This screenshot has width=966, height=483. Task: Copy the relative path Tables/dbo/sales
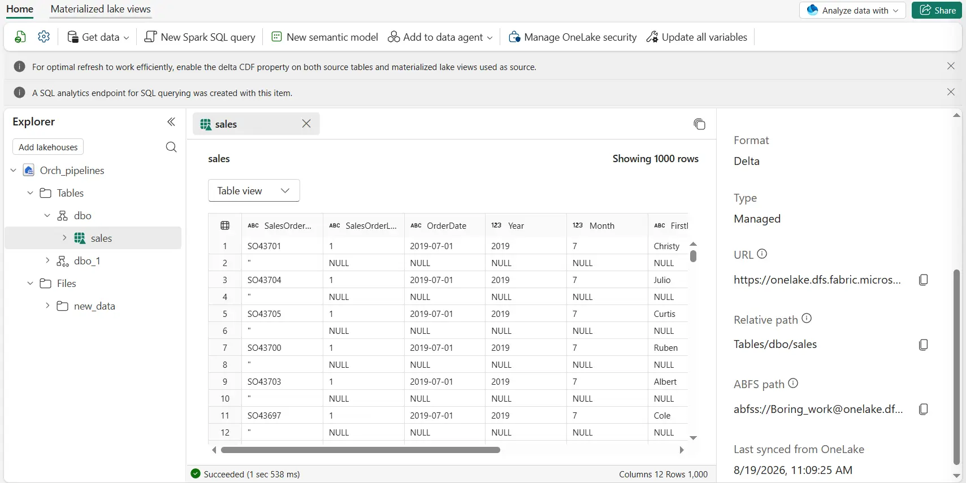point(923,345)
